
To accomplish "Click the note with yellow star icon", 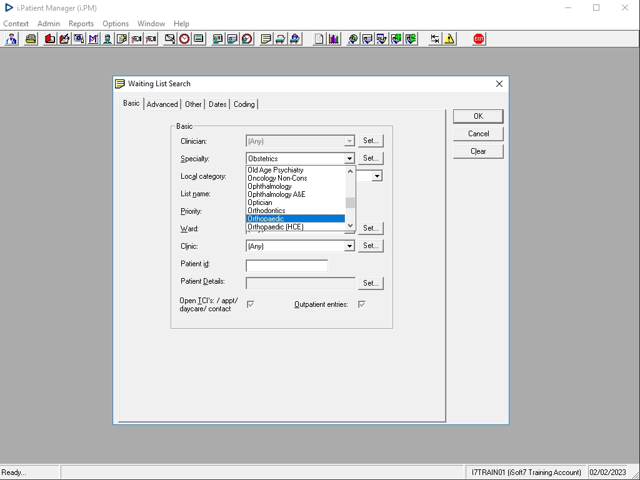I will [122, 39].
